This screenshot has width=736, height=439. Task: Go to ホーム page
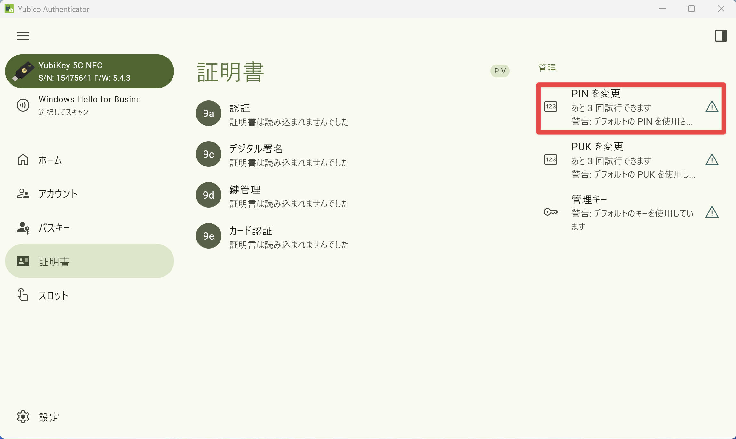tap(90, 160)
